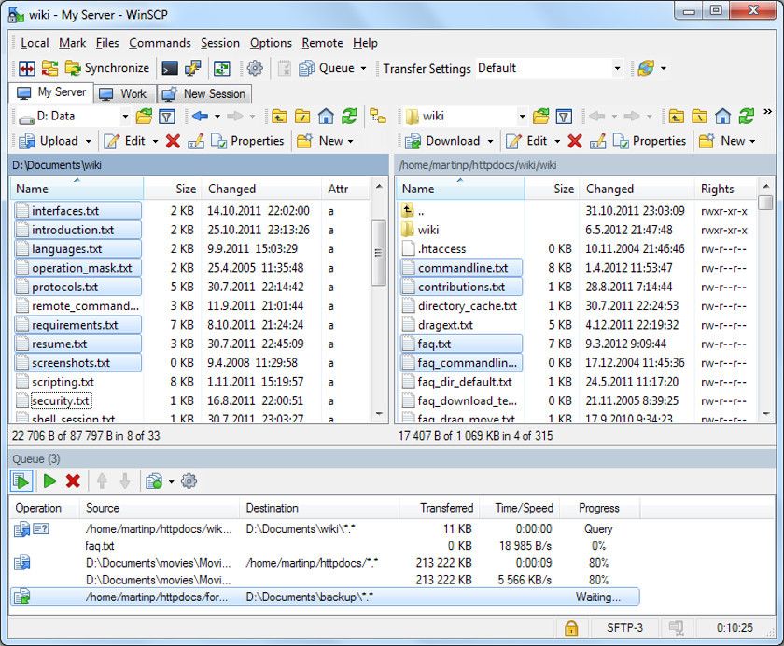
Task: Sort local panel by Size column
Action: (x=173, y=189)
